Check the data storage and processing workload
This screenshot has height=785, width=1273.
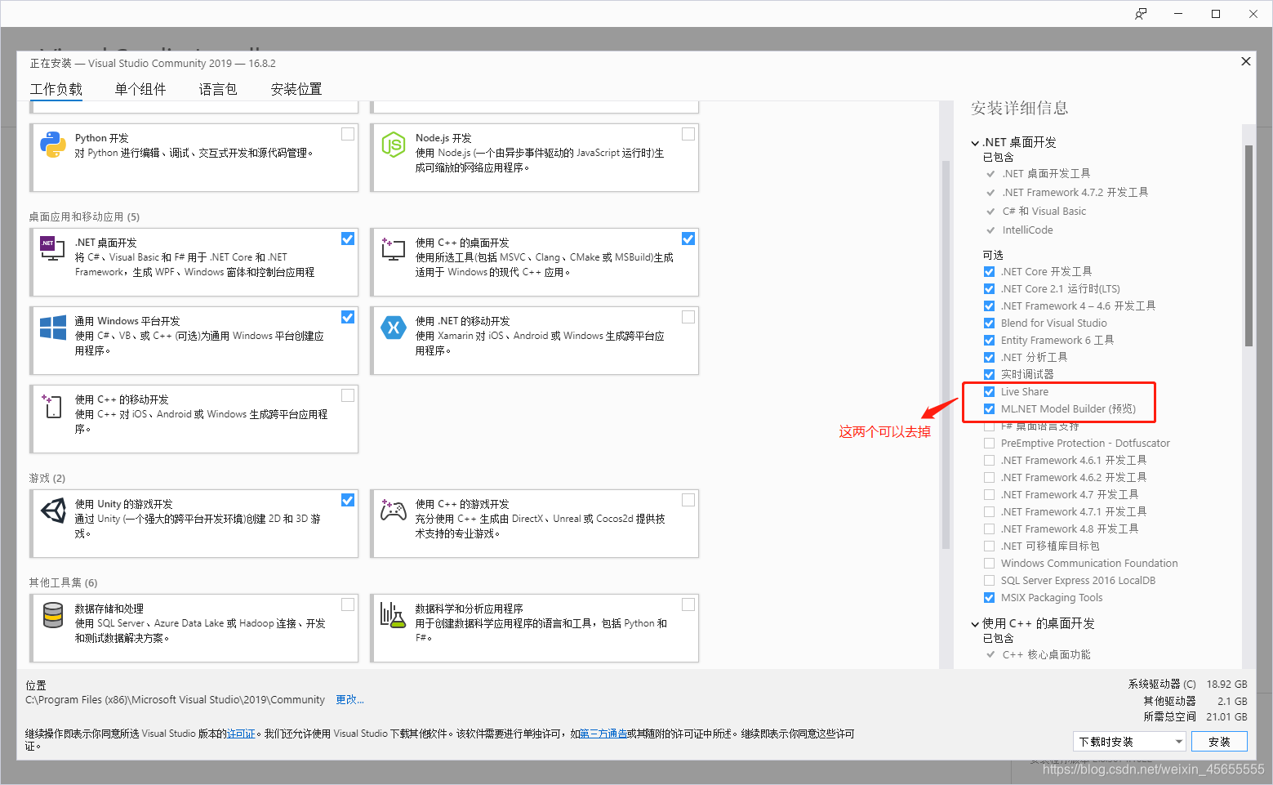(348, 604)
